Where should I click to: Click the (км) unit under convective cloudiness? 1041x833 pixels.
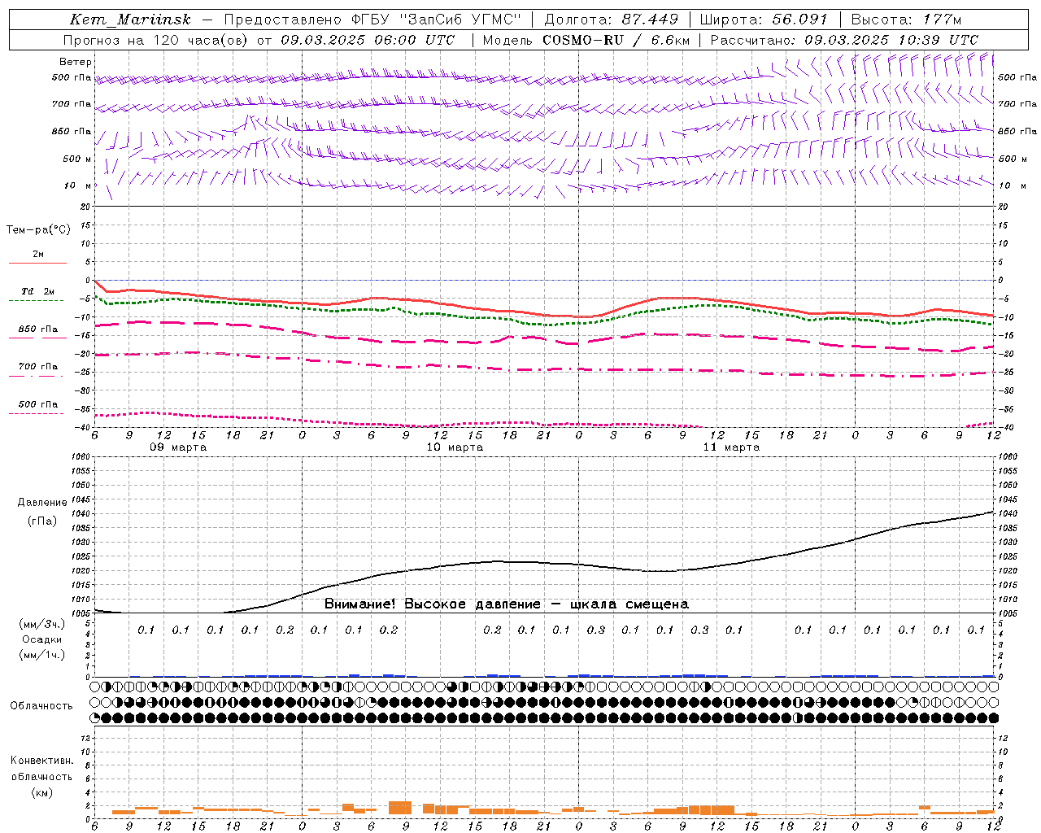coord(41,792)
